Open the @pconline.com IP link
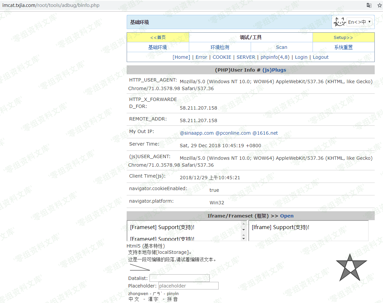The width and height of the screenshot is (383, 303). 233,133
